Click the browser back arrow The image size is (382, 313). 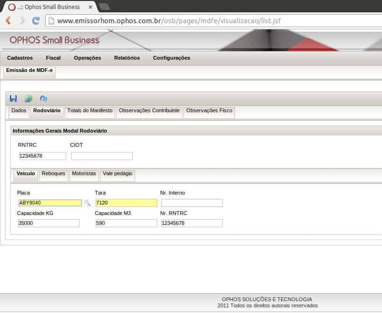point(8,20)
